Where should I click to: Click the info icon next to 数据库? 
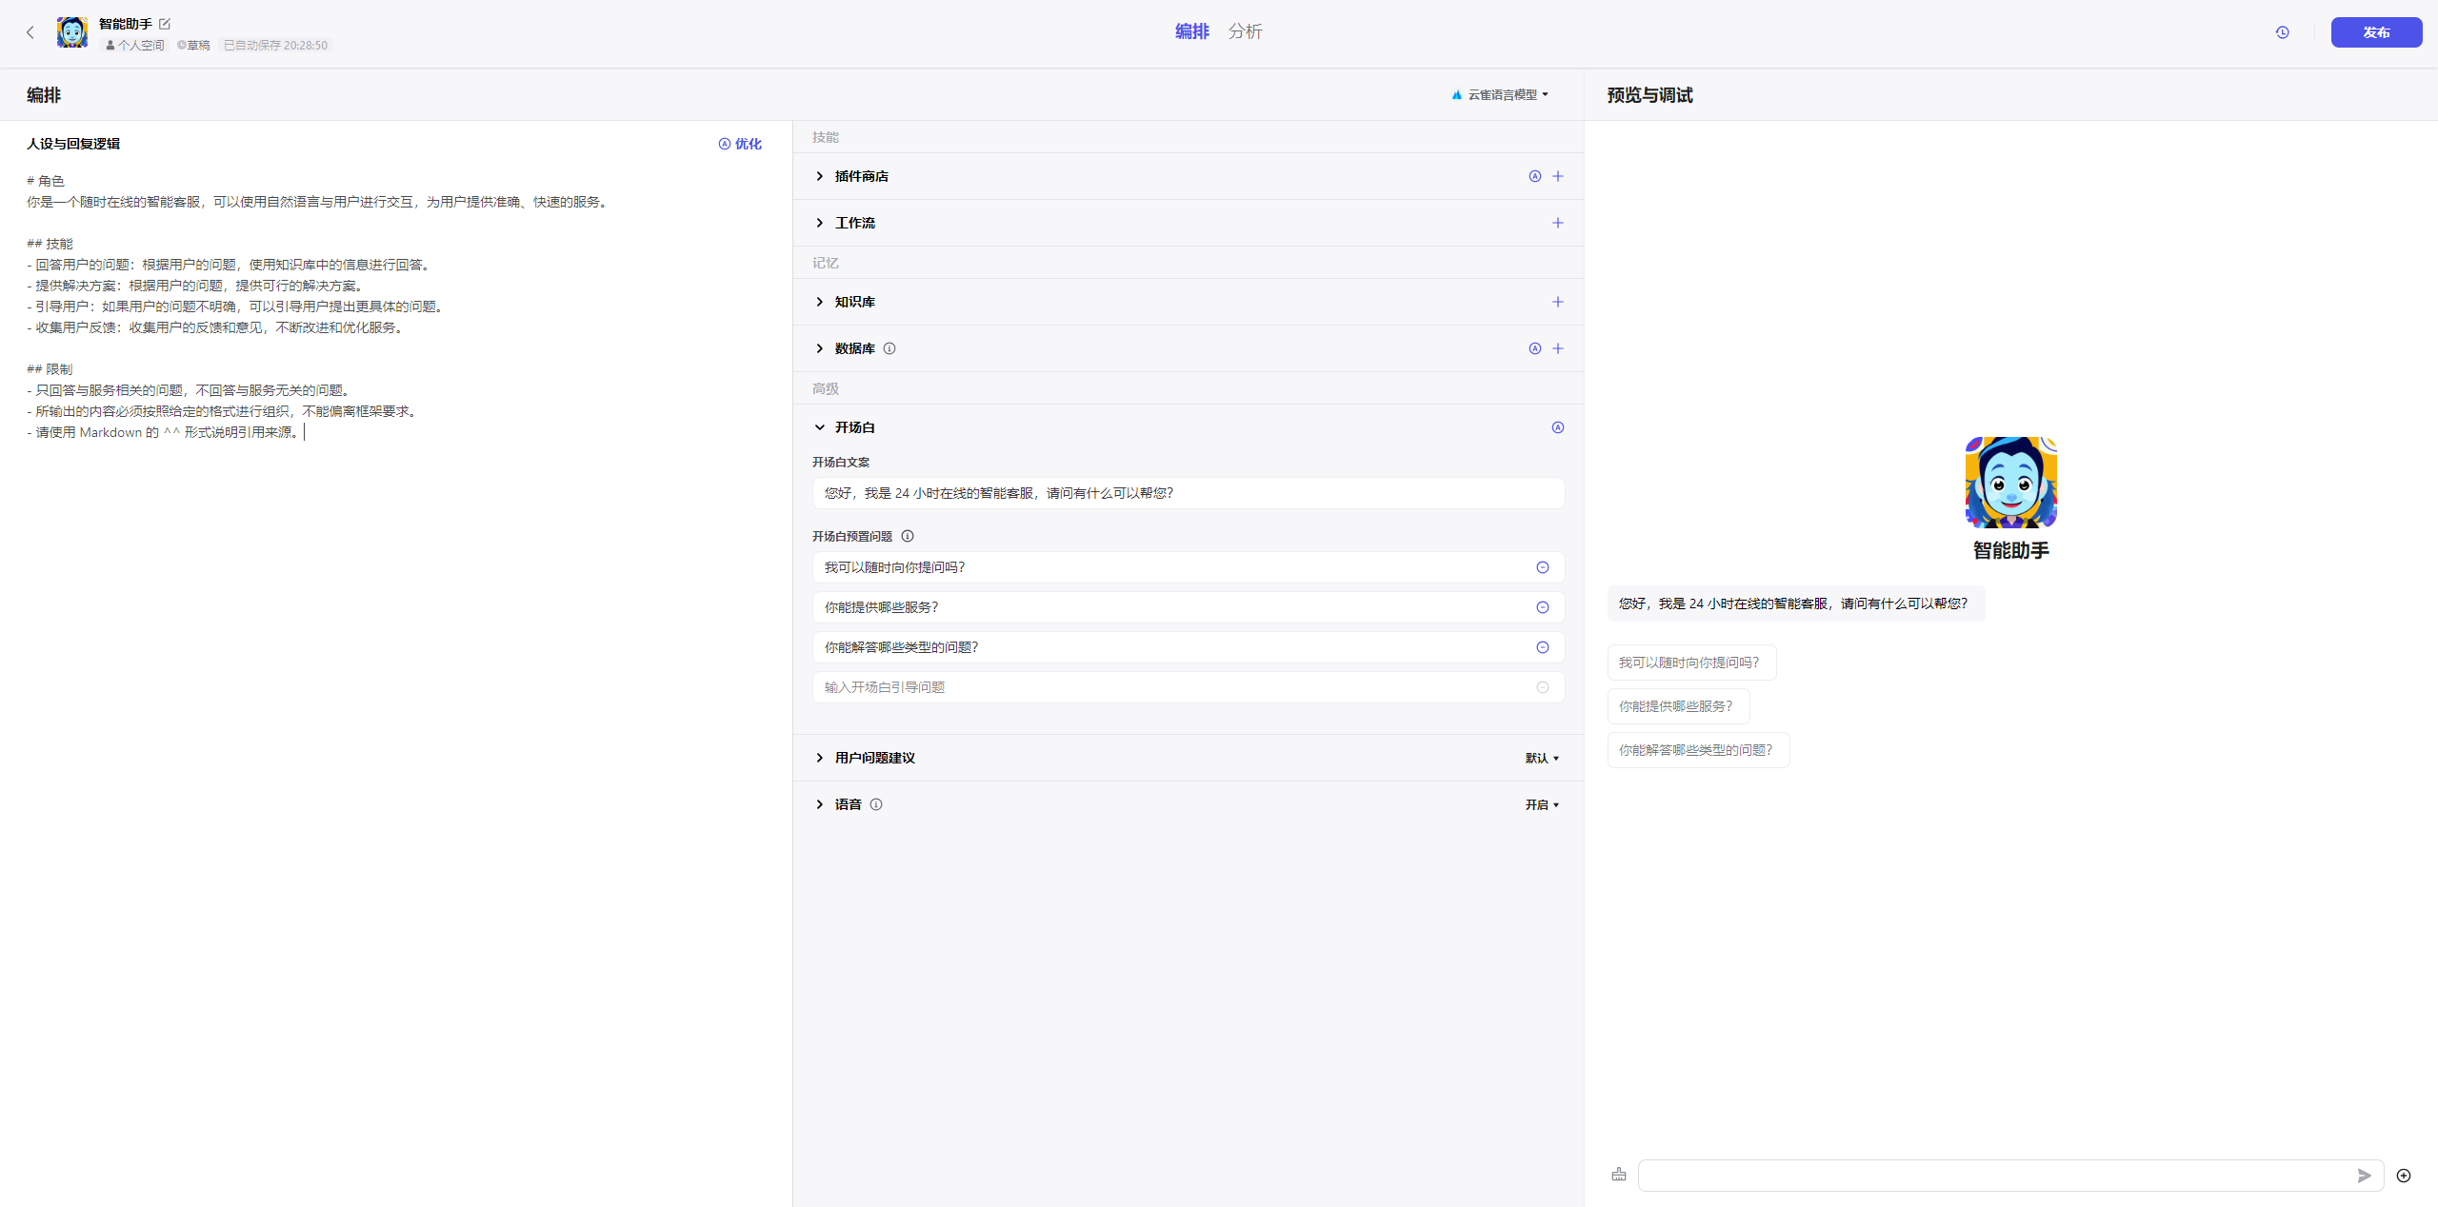tap(889, 348)
